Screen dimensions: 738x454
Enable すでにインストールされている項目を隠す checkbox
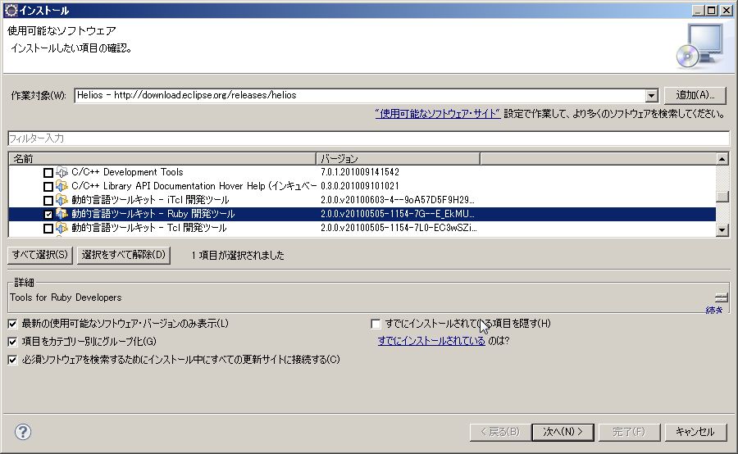pyautogui.click(x=376, y=324)
